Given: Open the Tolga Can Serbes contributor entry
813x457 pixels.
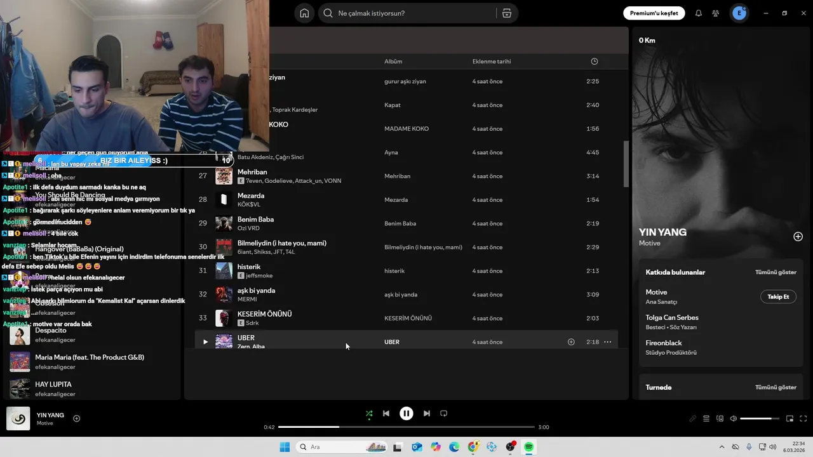Looking at the screenshot, I should coord(672,317).
